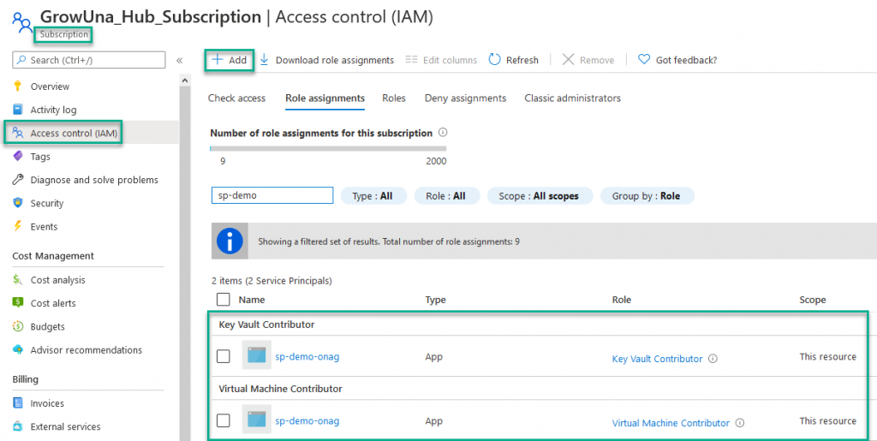877x441 pixels.
Task: Click Download role assignments
Action: [326, 60]
